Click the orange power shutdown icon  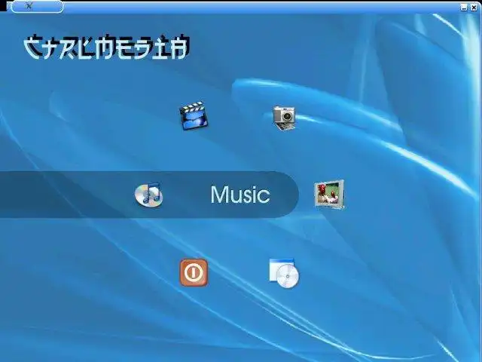point(194,272)
